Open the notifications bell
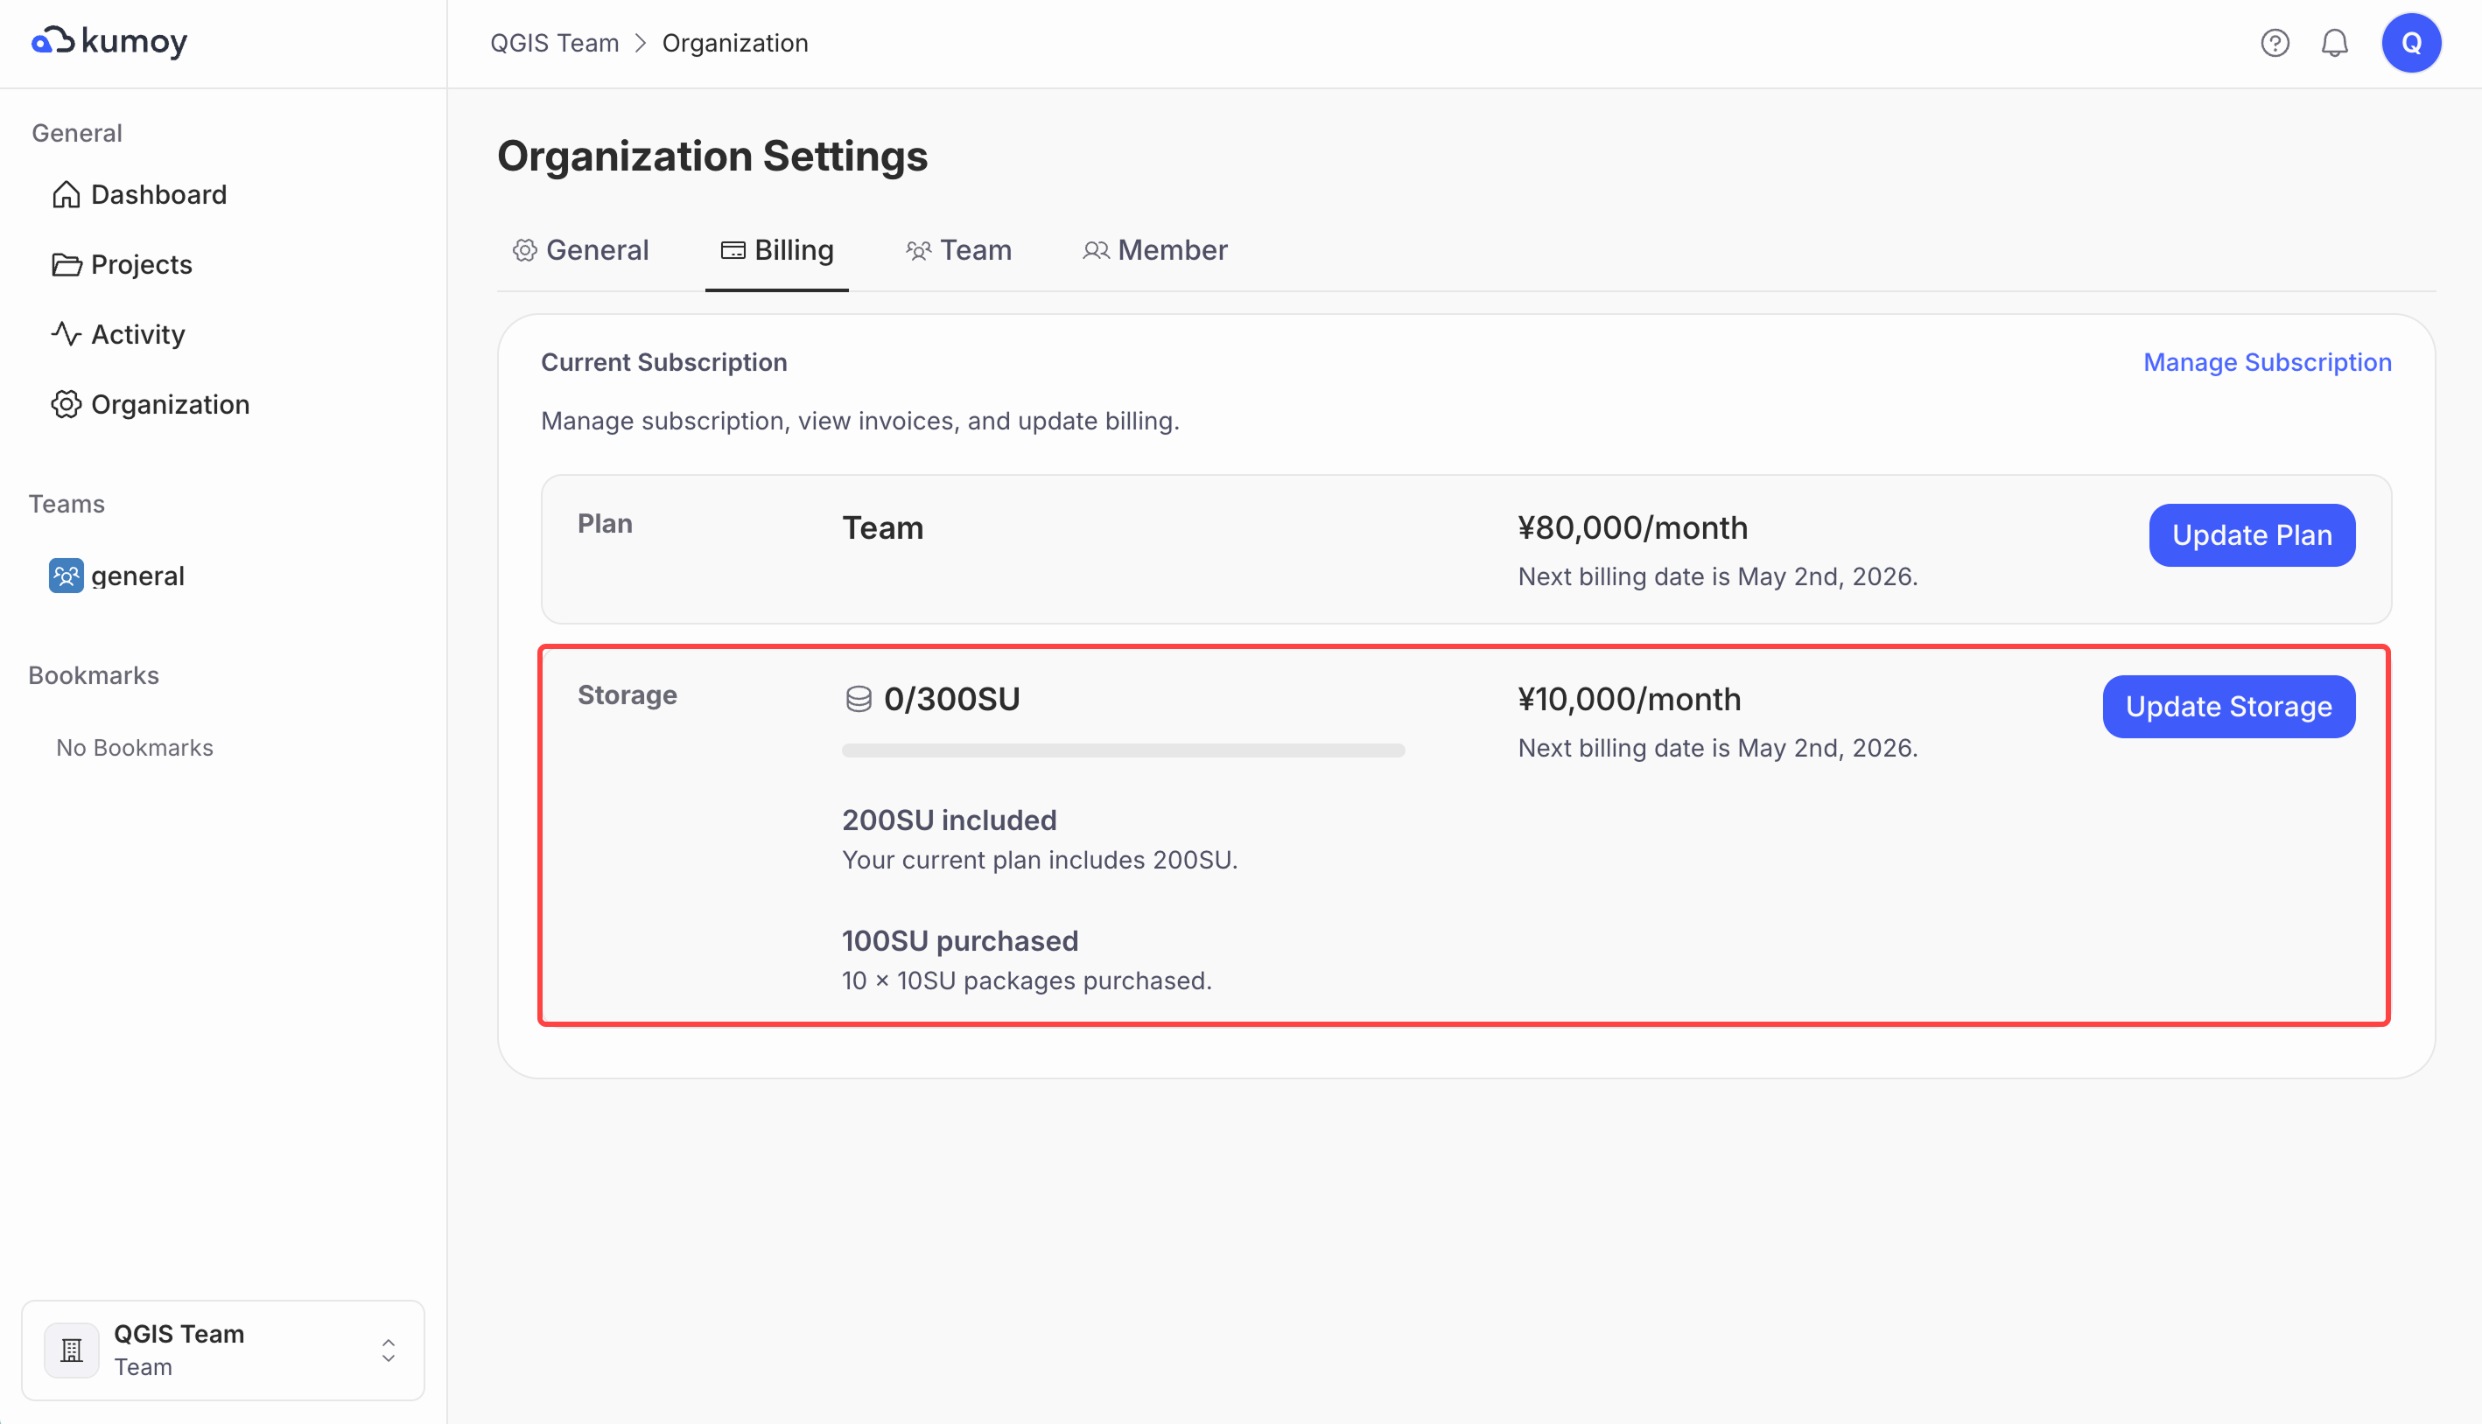 2334,43
